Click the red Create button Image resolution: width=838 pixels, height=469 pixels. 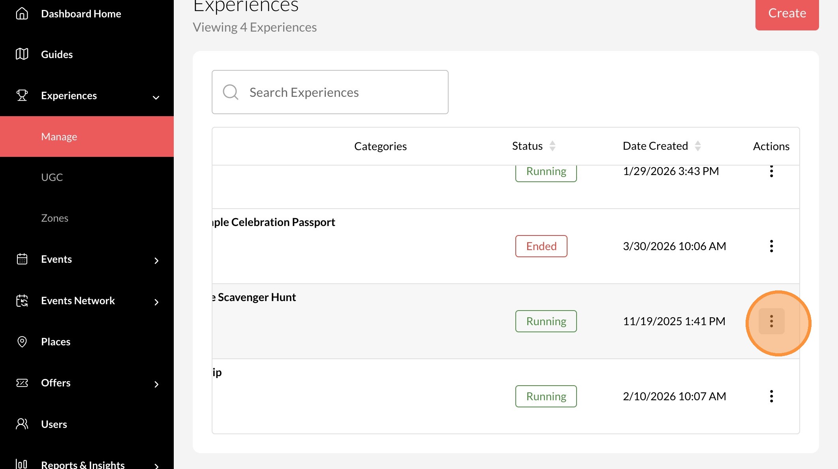point(787,13)
